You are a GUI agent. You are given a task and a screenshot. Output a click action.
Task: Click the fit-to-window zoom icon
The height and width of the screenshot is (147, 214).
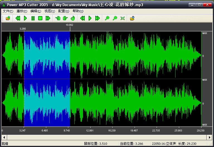coord(123,18)
